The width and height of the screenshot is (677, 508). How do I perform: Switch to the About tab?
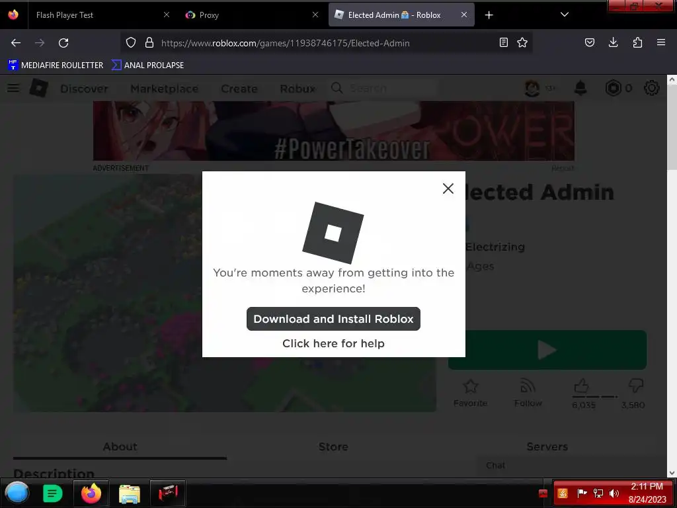[120, 446]
